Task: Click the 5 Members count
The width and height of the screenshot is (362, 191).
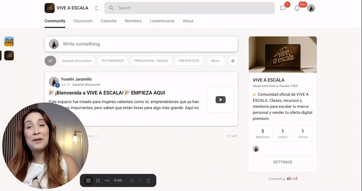Action: (263, 133)
